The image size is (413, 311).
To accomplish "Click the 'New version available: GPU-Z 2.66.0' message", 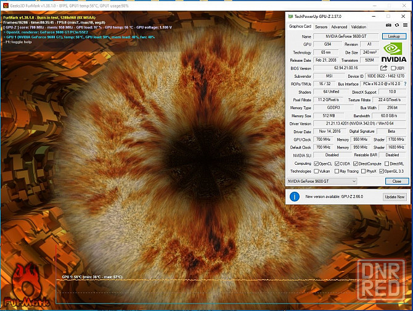I will pos(334,197).
